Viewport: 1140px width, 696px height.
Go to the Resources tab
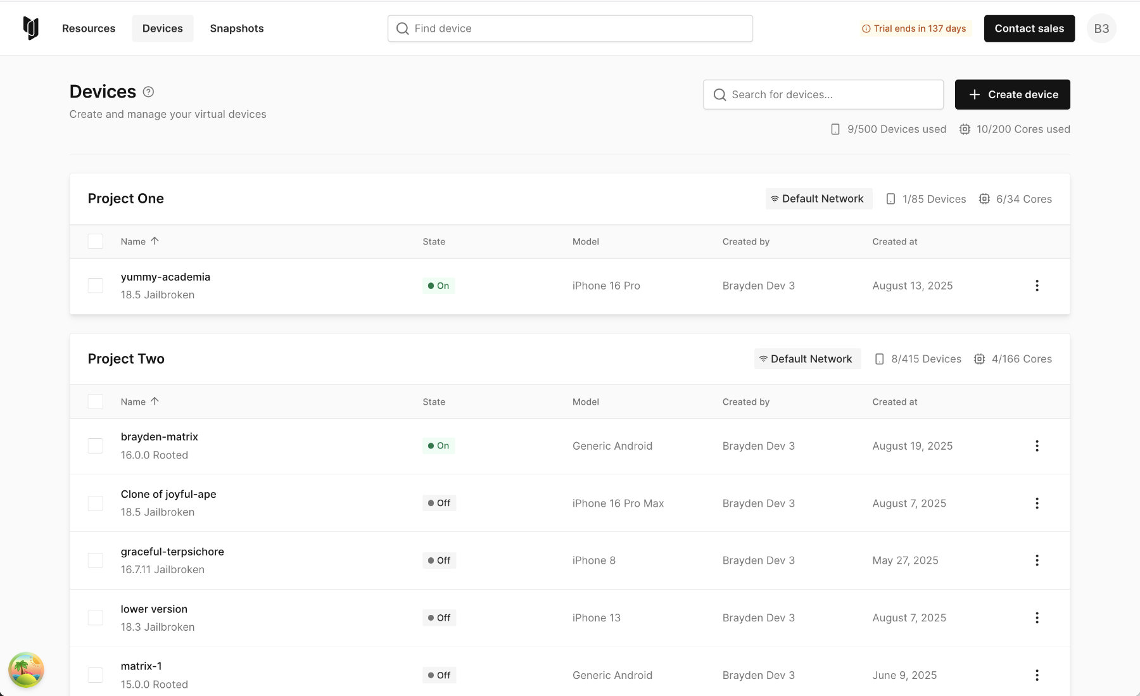click(x=89, y=28)
